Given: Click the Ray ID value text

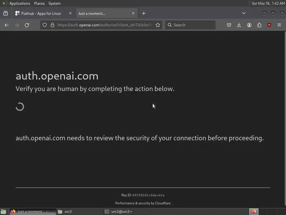Looking at the screenshot, I should click(148, 195).
